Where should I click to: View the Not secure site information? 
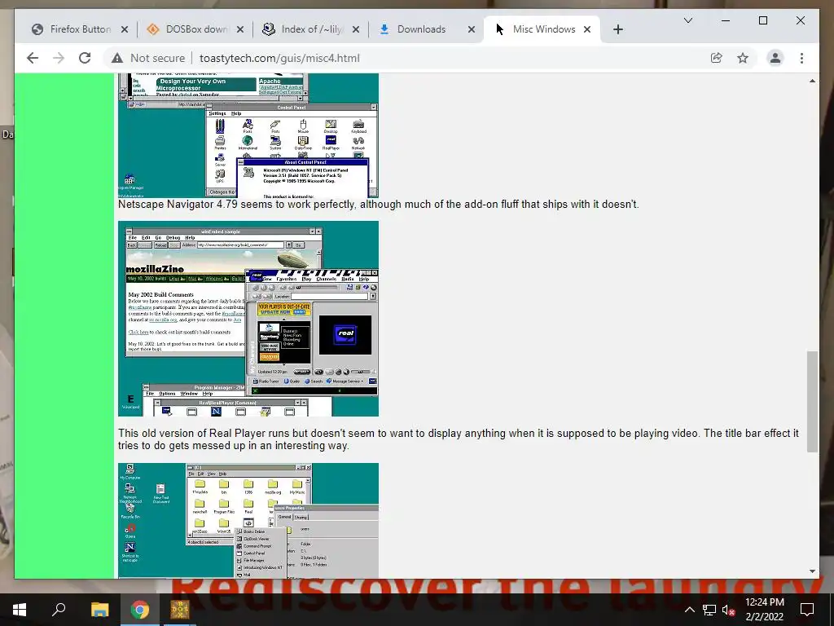pyautogui.click(x=148, y=58)
